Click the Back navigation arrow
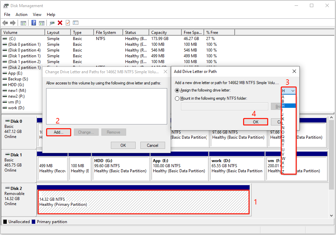The image size is (336, 235). coord(5,23)
